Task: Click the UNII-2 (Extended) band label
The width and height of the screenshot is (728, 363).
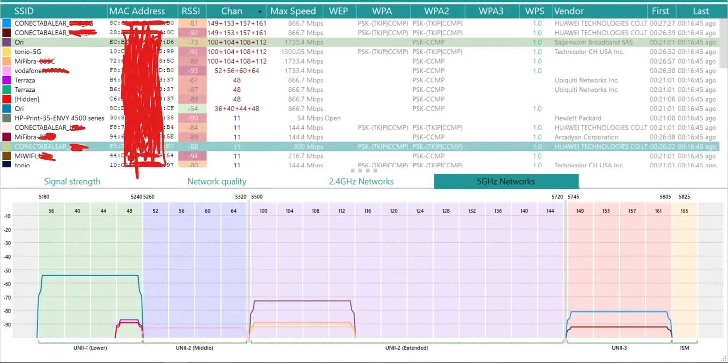Action: point(407,348)
